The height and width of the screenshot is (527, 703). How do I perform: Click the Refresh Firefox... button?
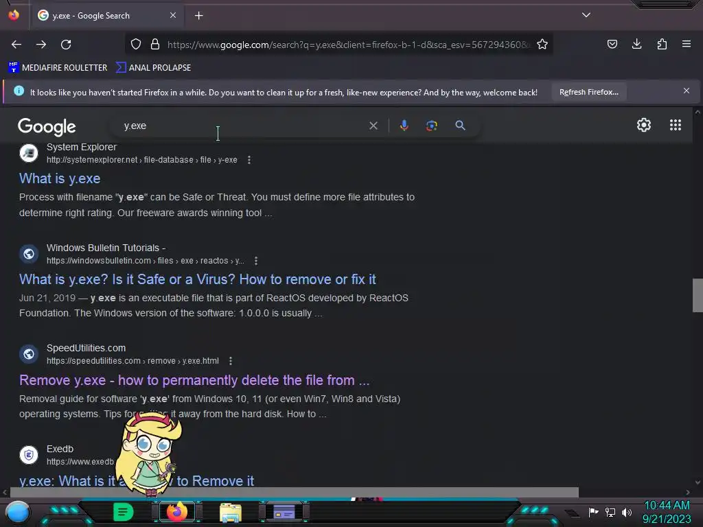tap(588, 93)
